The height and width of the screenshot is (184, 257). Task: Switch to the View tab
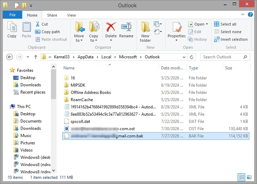71,15
